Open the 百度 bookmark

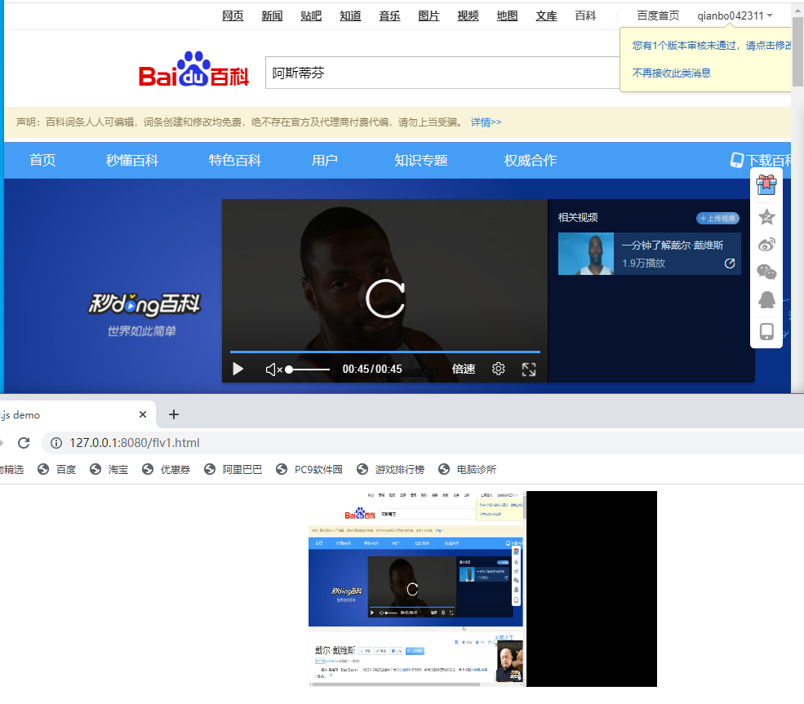point(57,469)
